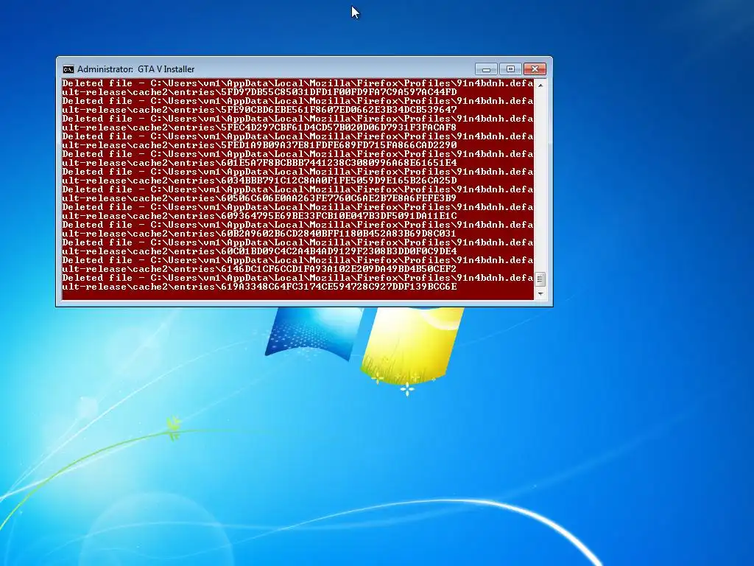Click the console scrollbar thumb

[x=540, y=279]
